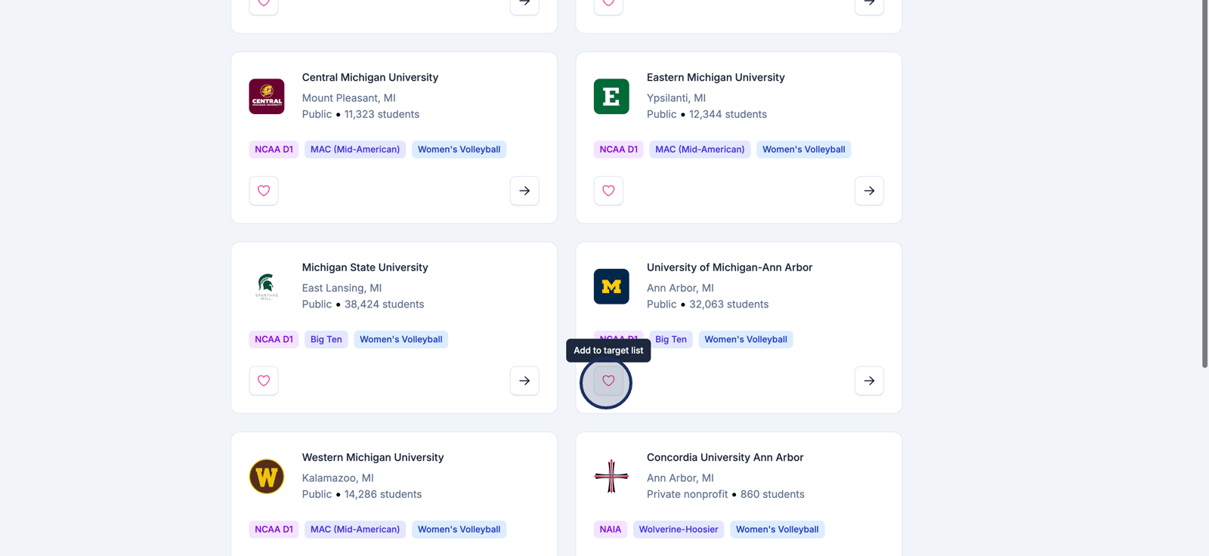Open Central Michigan University title
The image size is (1209, 556).
point(370,77)
